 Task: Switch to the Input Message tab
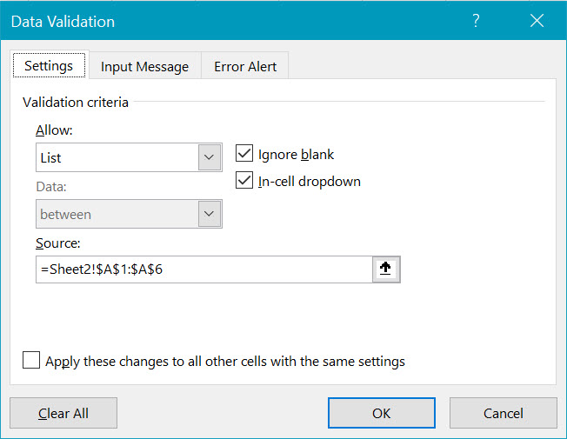(144, 67)
